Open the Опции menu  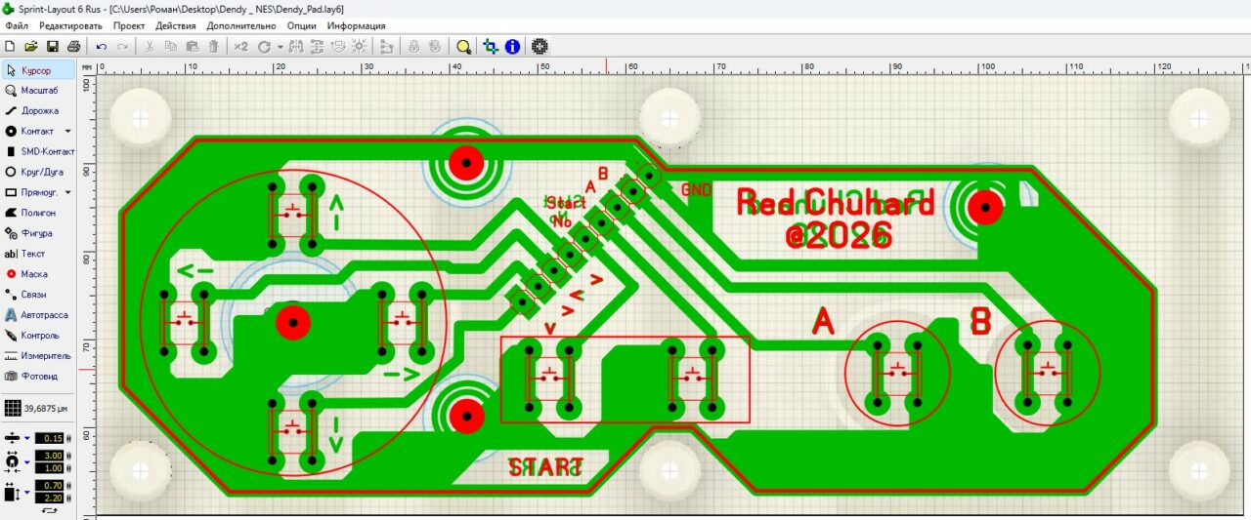tap(302, 25)
